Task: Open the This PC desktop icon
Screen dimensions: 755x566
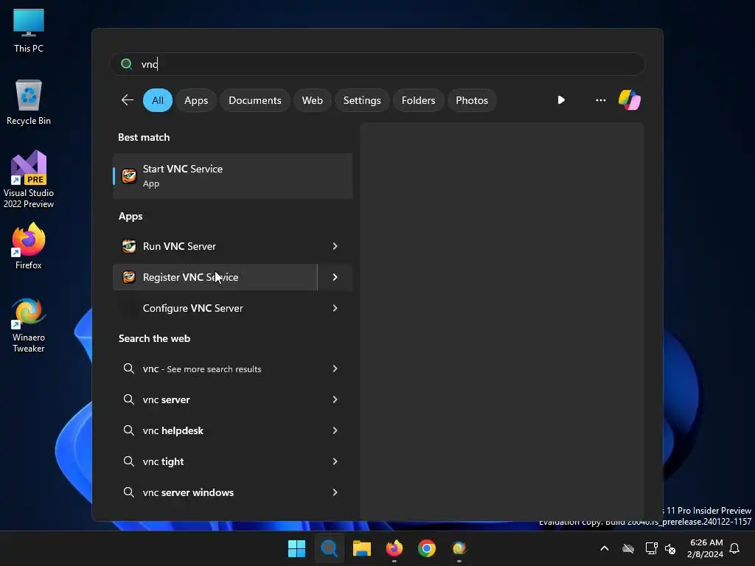Action: click(x=29, y=31)
